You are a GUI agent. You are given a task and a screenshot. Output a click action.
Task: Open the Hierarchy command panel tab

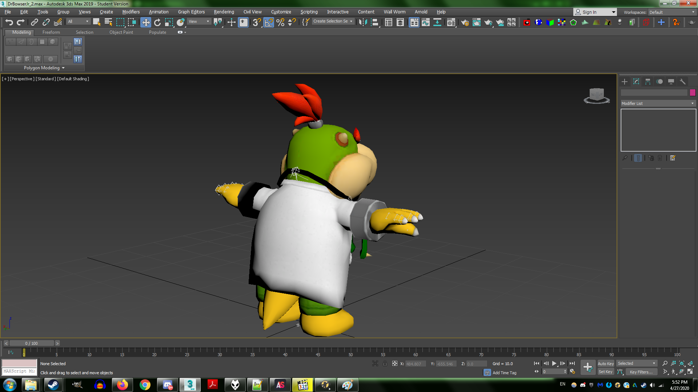pyautogui.click(x=648, y=82)
